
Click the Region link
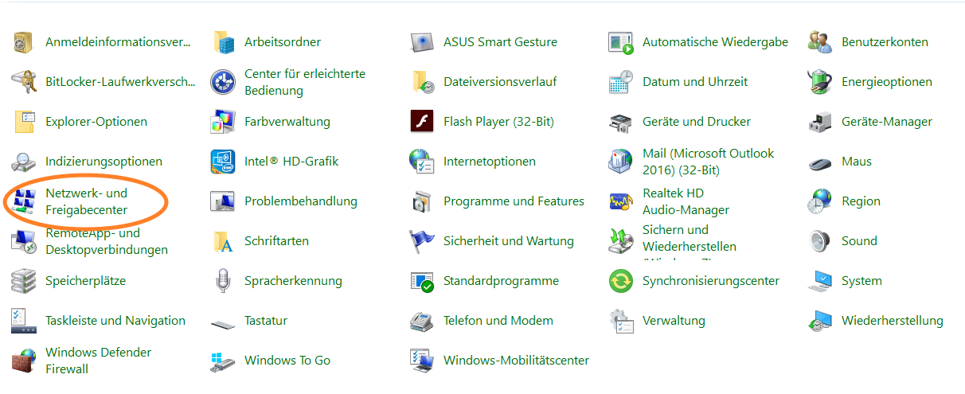tap(861, 201)
